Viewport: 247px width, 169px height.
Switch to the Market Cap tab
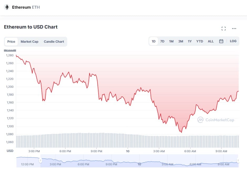click(29, 42)
